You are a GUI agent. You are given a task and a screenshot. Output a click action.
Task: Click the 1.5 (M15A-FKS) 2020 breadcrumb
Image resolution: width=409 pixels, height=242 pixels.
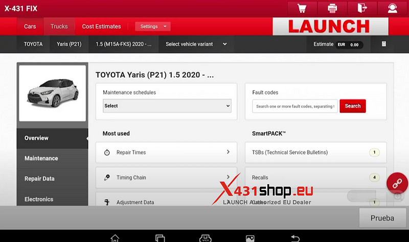tap(124, 44)
